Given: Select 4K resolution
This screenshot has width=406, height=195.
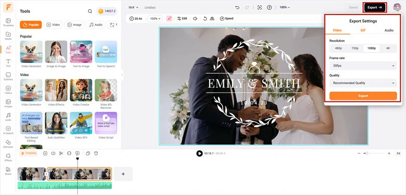Looking at the screenshot, I should point(388,48).
